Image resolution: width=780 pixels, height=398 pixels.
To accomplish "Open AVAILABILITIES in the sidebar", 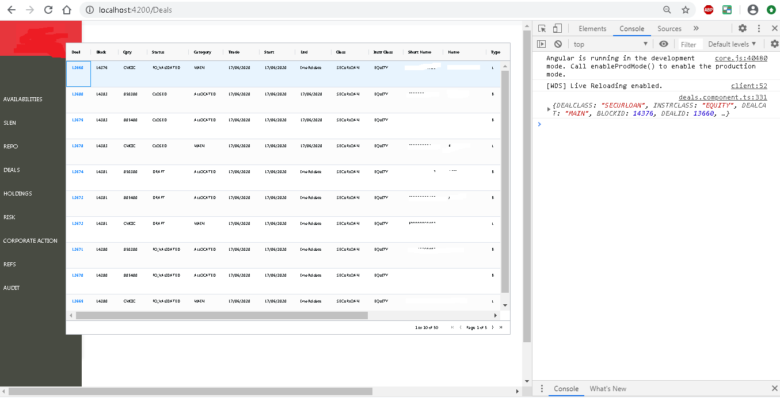I will (23, 99).
